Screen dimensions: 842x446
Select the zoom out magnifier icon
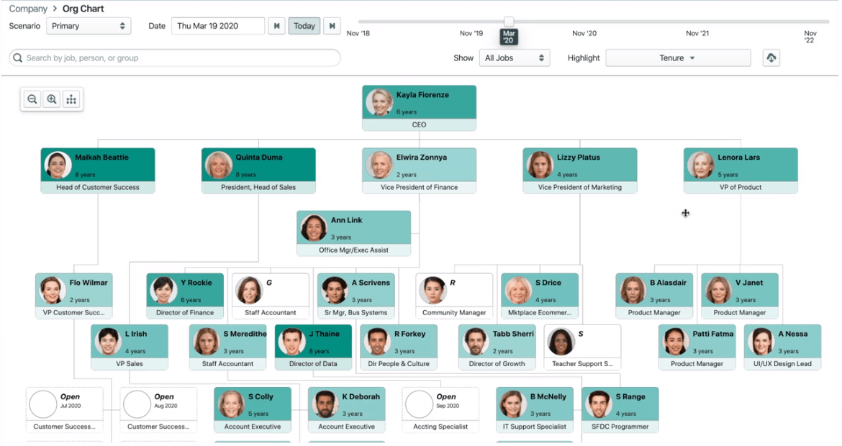click(32, 99)
